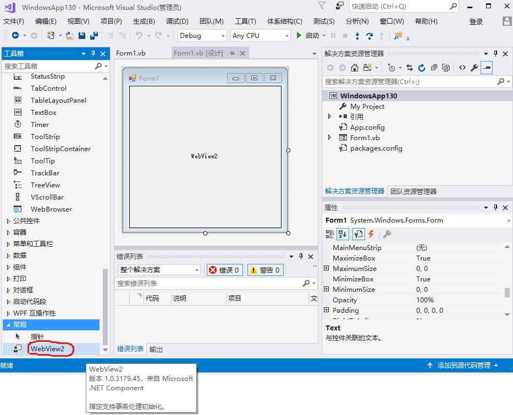
Task: Click the Solution Explorer search field
Action: 409,81
